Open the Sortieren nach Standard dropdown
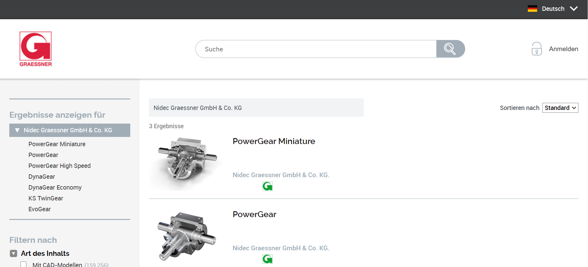The width and height of the screenshot is (588, 267). (560, 108)
